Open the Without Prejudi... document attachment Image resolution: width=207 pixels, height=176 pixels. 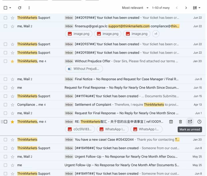click(84, 69)
